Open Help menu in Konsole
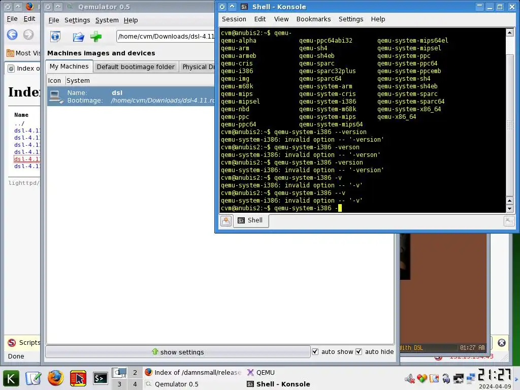 tap(378, 19)
